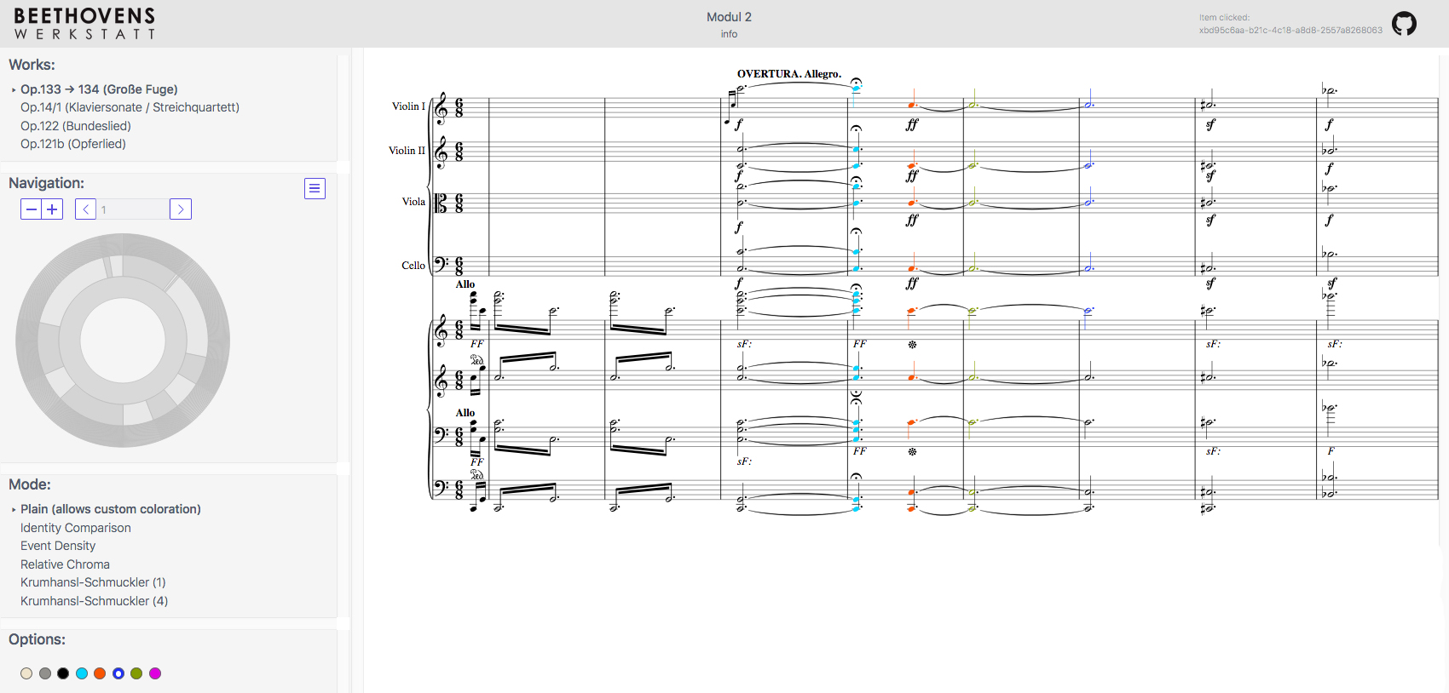The image size is (1449, 693).
Task: Pick the gray color swatch
Action: coord(45,673)
